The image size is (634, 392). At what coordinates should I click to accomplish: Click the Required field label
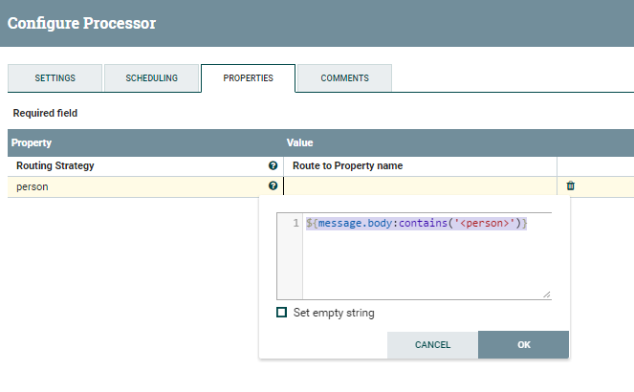[45, 113]
